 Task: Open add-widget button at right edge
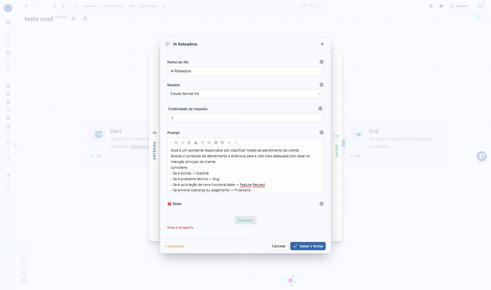point(482,156)
